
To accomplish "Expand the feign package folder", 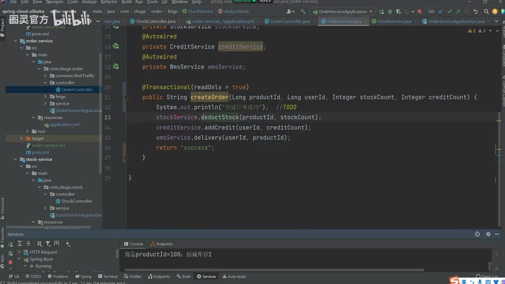I will (45, 97).
